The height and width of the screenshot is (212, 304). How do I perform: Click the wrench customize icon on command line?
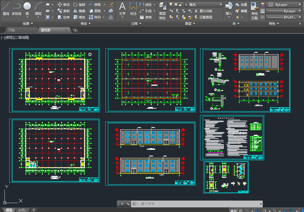[x=128, y=204]
